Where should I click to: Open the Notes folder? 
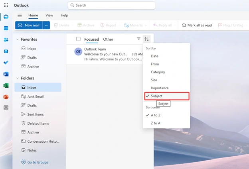pos(38,150)
